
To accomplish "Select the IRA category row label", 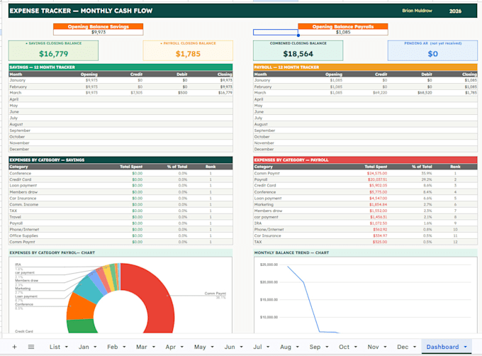I will [258, 223].
